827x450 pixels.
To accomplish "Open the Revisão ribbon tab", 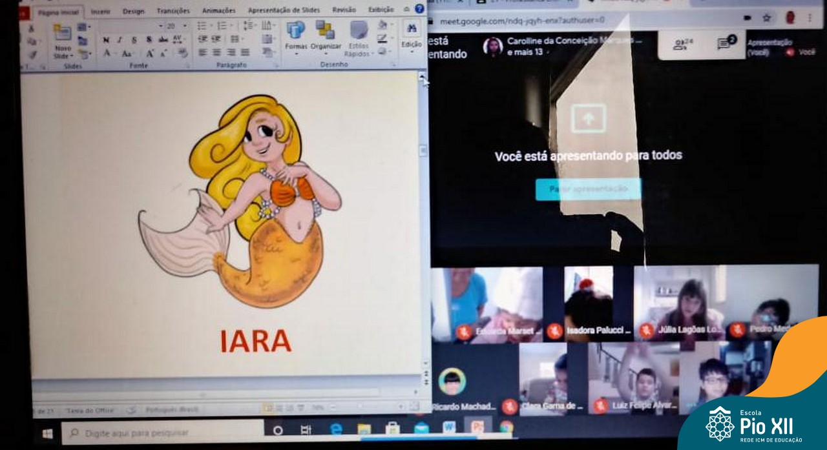I will [344, 10].
